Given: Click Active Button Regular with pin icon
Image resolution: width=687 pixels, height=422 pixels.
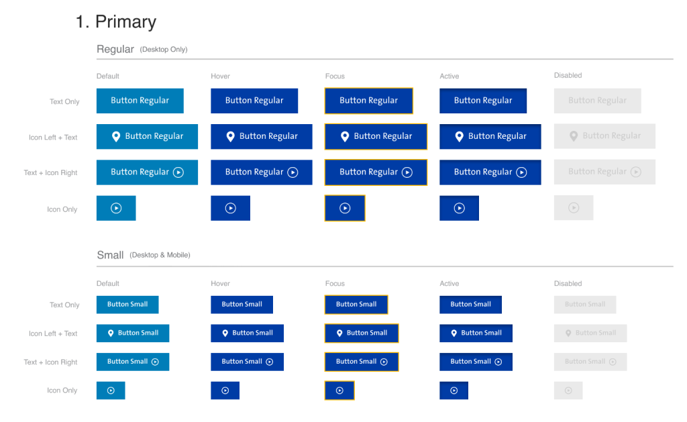Looking at the screenshot, I should click(490, 136).
